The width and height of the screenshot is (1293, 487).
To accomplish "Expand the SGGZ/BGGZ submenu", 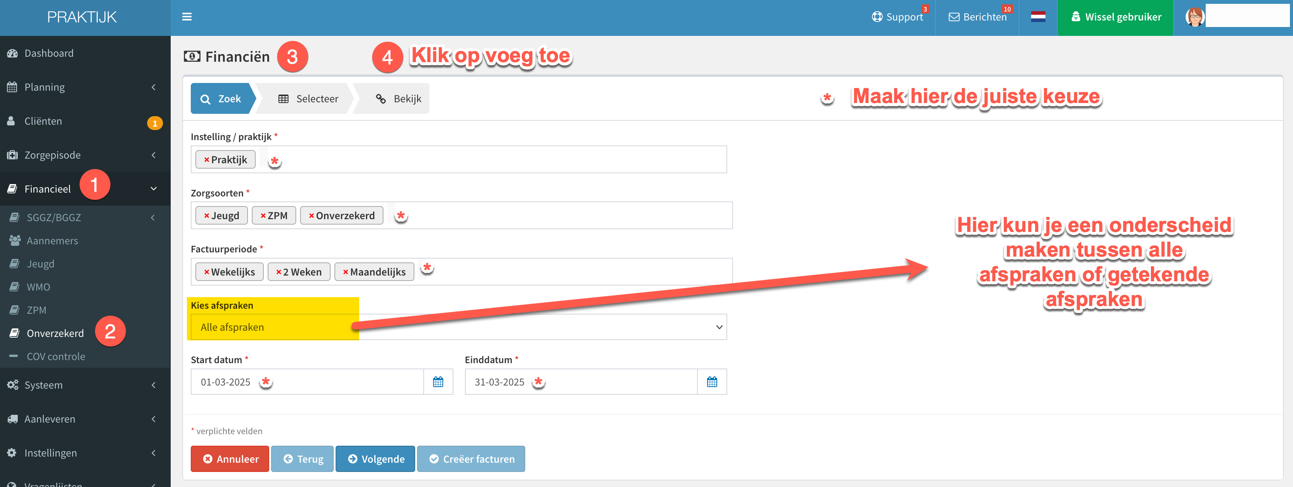I will pyautogui.click(x=85, y=218).
